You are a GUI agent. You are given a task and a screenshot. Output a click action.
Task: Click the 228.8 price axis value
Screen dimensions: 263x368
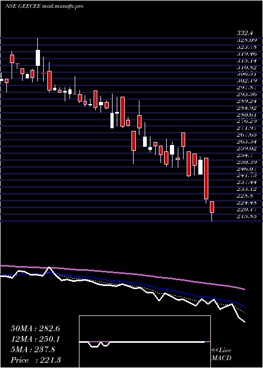pyautogui.click(x=245, y=196)
